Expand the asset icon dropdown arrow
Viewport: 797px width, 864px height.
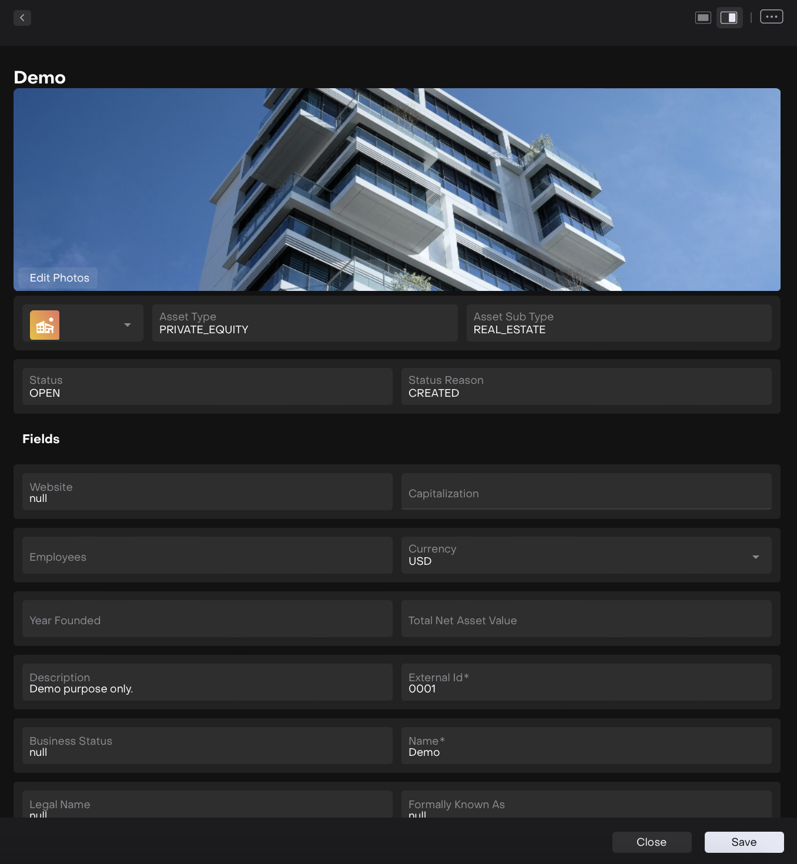pos(128,325)
